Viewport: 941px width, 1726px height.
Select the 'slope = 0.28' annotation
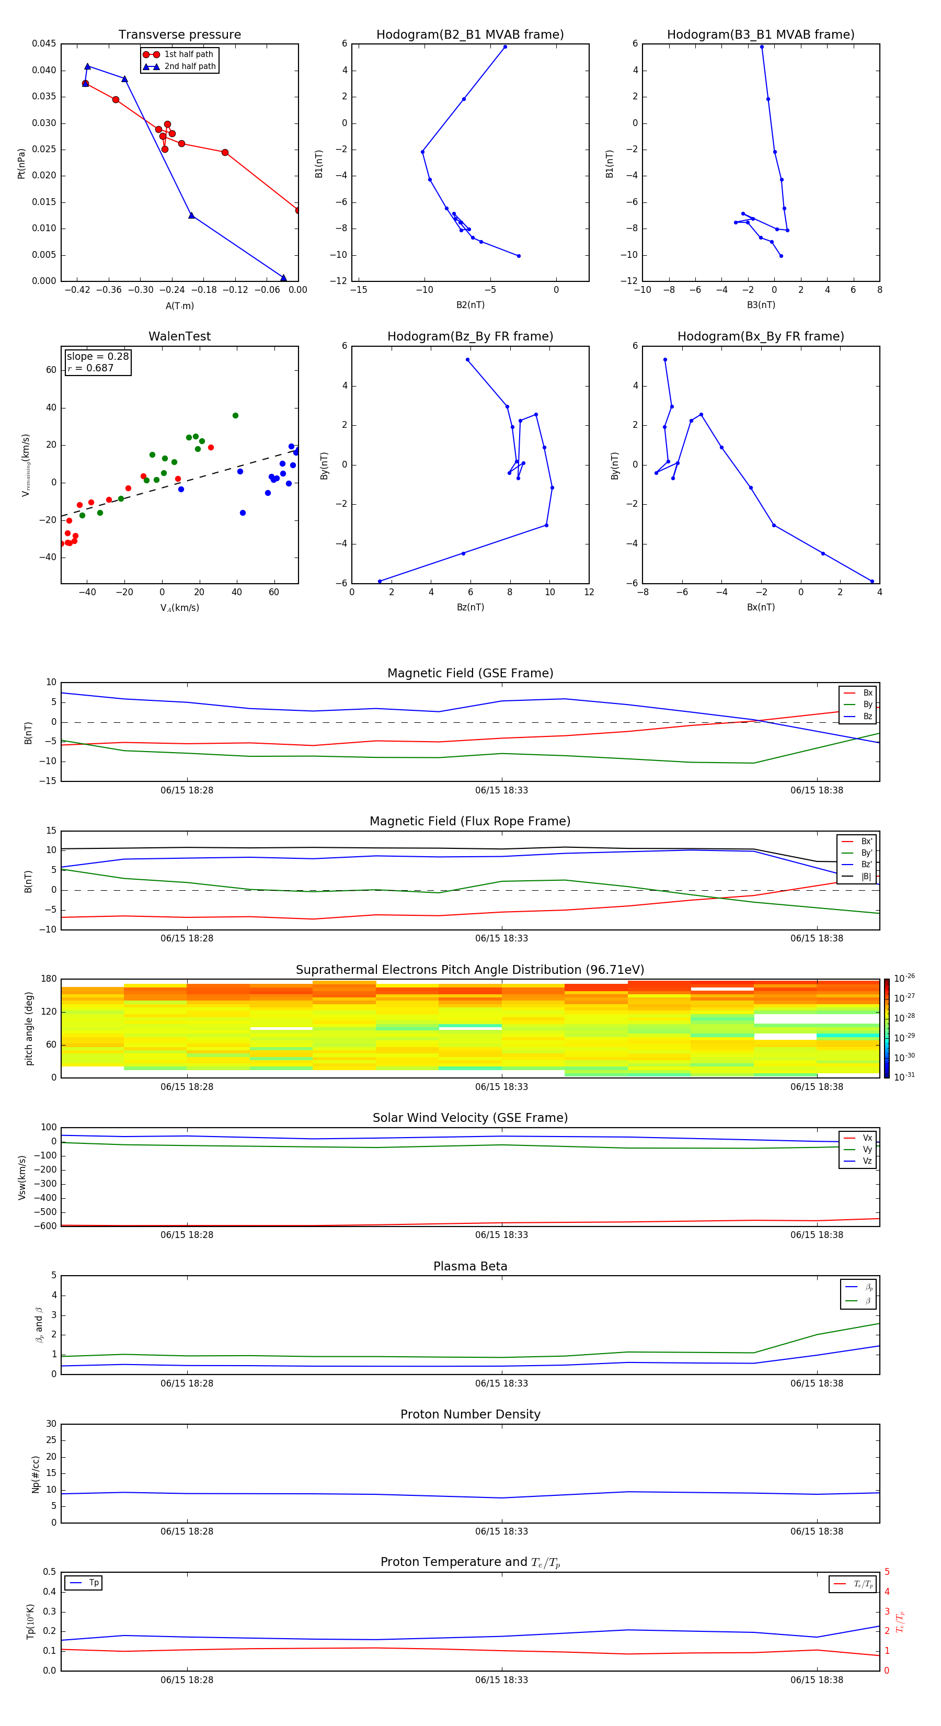pyautogui.click(x=98, y=357)
